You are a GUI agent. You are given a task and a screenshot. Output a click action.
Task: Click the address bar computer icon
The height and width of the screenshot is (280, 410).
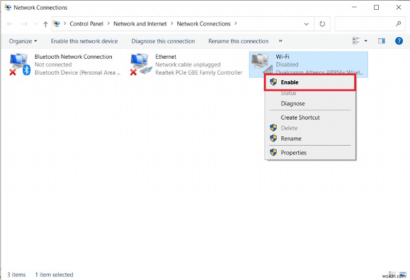[x=56, y=24]
